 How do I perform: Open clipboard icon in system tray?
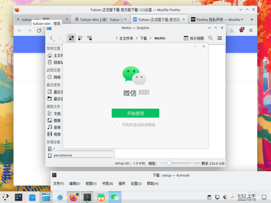pos(209,197)
